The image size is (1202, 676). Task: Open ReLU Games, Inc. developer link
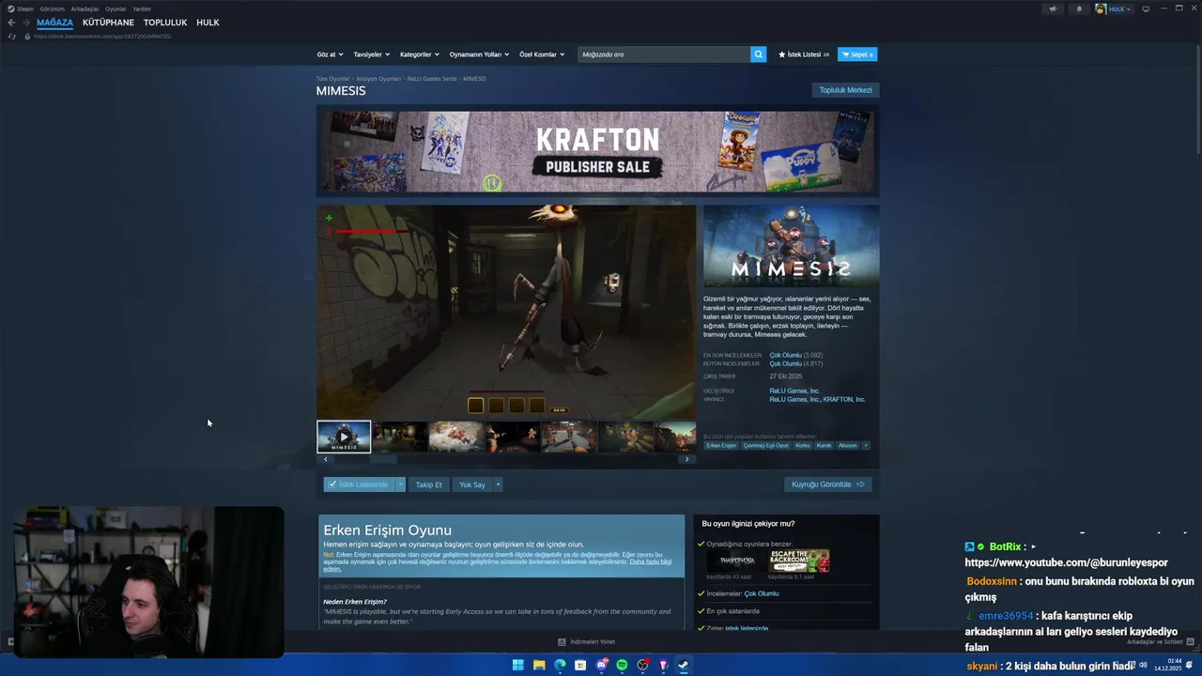click(794, 391)
